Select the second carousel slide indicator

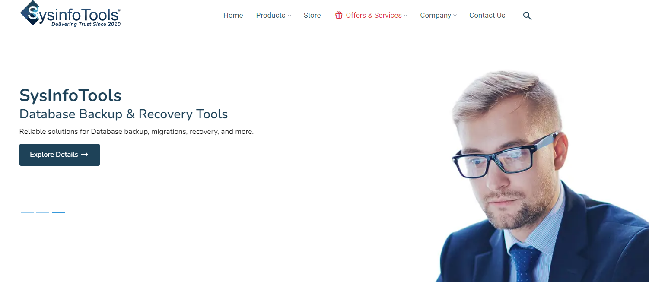coord(43,212)
